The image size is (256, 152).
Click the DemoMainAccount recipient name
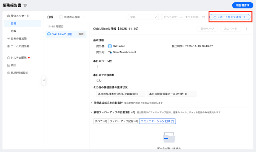(x=125, y=52)
